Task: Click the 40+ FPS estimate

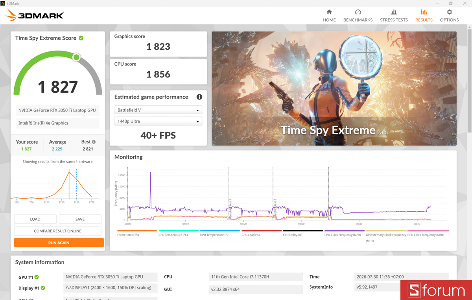Action: pos(158,135)
